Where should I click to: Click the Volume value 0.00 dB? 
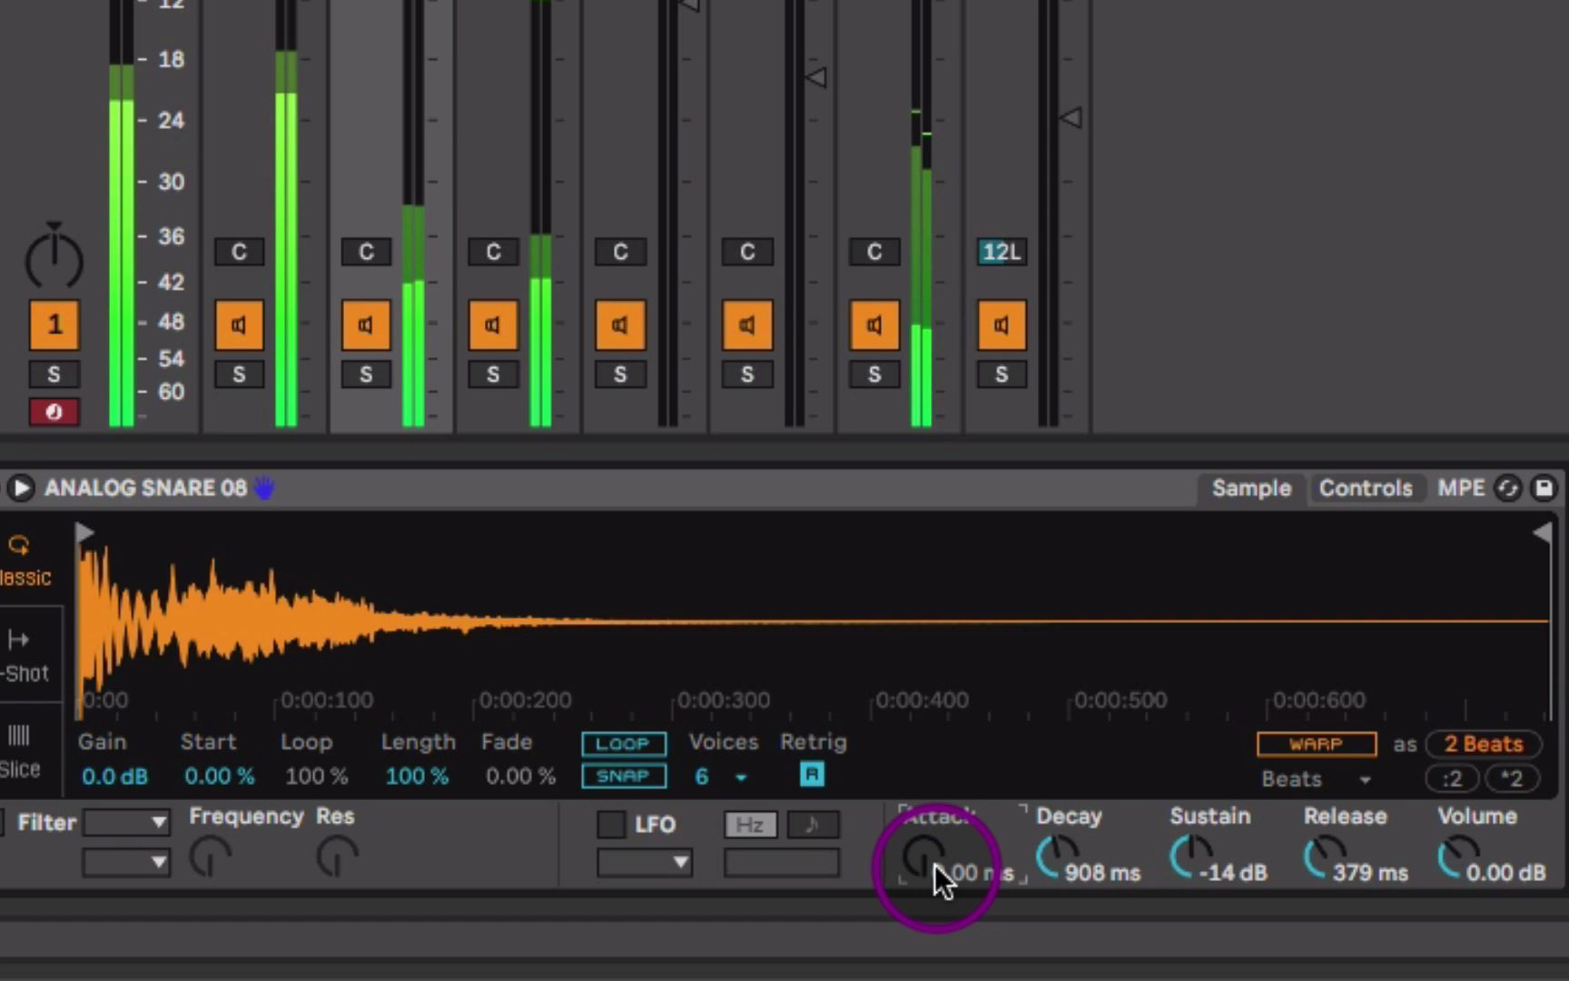pyautogui.click(x=1505, y=873)
